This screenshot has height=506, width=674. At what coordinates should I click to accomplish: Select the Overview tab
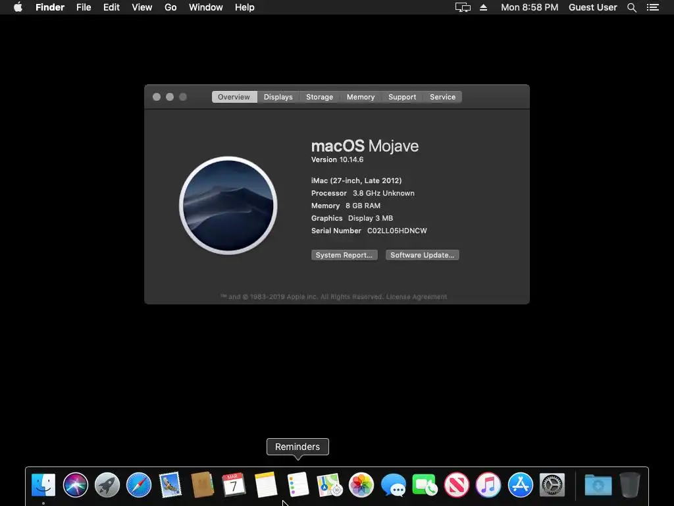234,97
